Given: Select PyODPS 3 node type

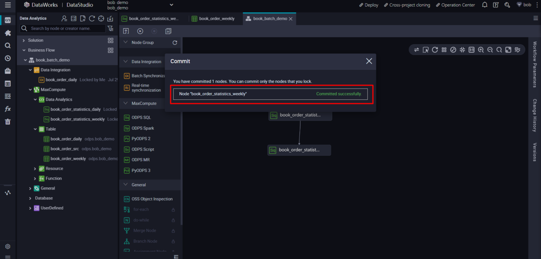Looking at the screenshot, I should [x=141, y=171].
